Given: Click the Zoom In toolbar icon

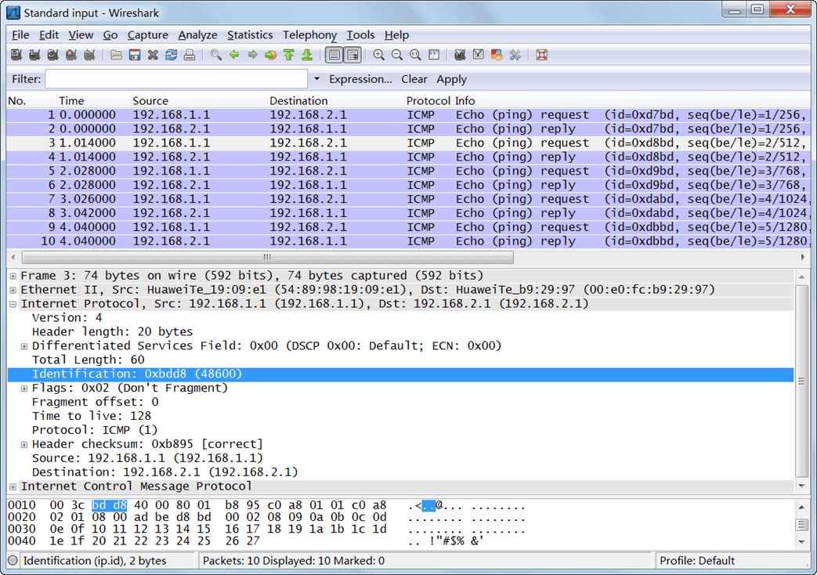Looking at the screenshot, I should 379,55.
